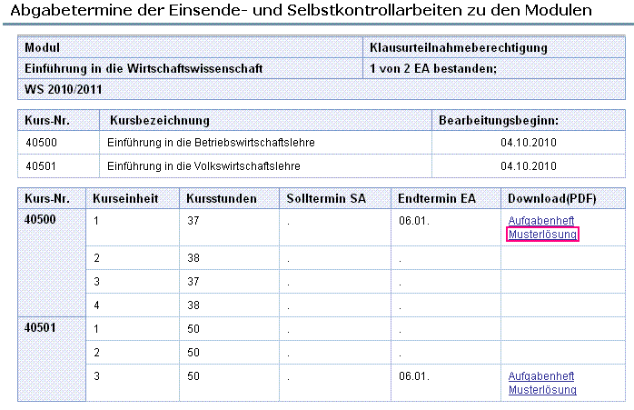634x410 pixels.
Task: Select Einführung in die Betriebswirtschaftslehre
Action: (211, 143)
